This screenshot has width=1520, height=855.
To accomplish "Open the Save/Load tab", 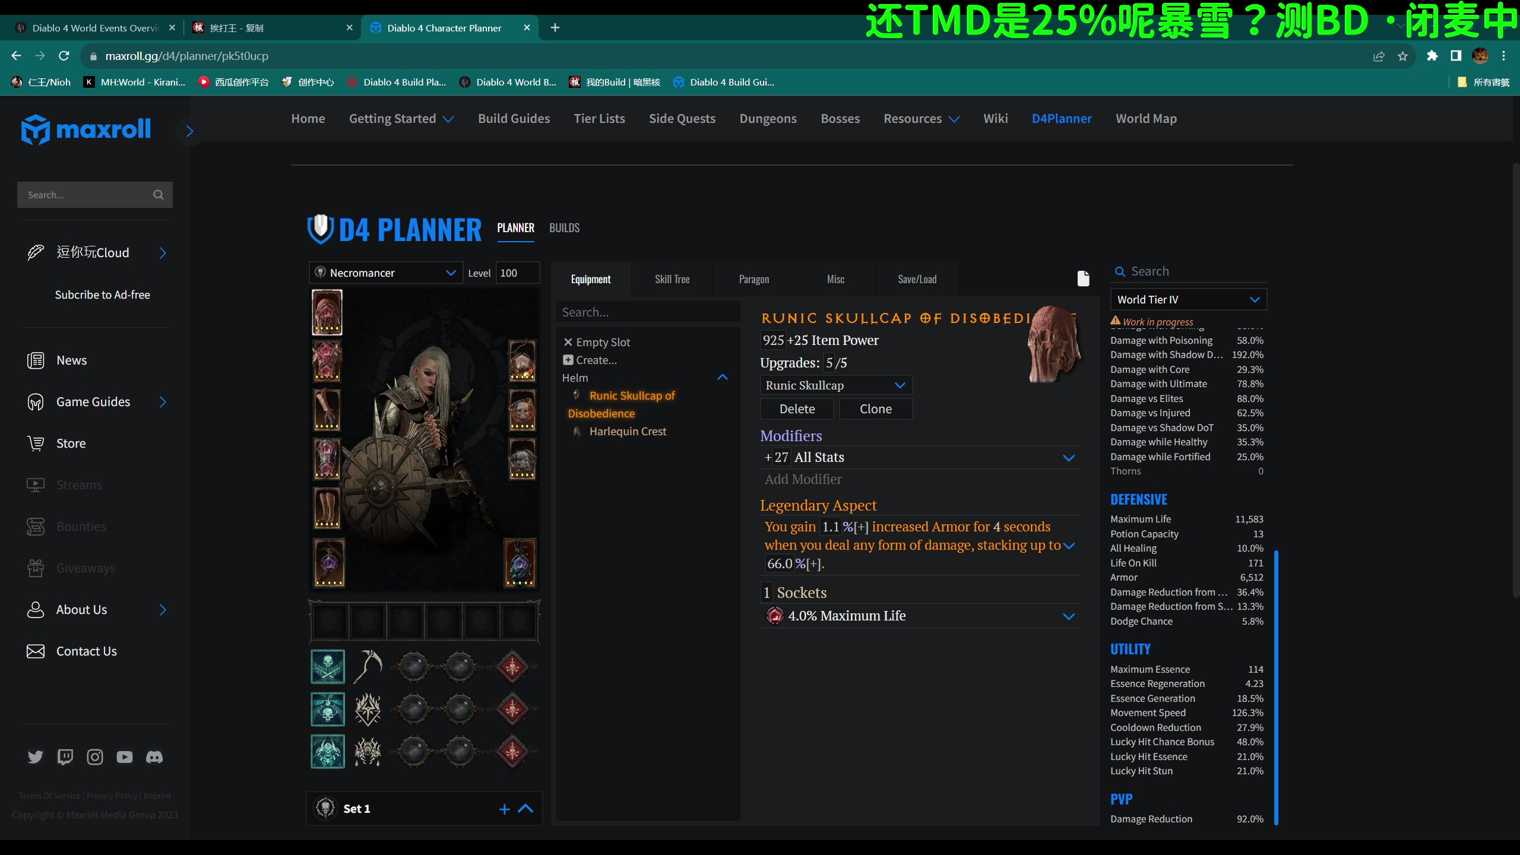I will (x=917, y=279).
